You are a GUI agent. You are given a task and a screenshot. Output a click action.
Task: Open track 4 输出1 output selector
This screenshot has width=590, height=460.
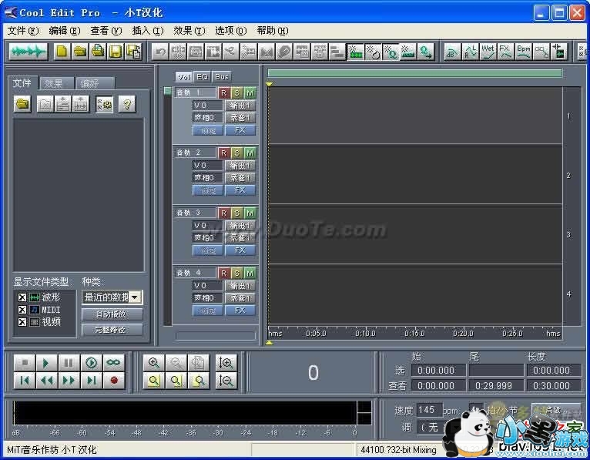(x=240, y=286)
